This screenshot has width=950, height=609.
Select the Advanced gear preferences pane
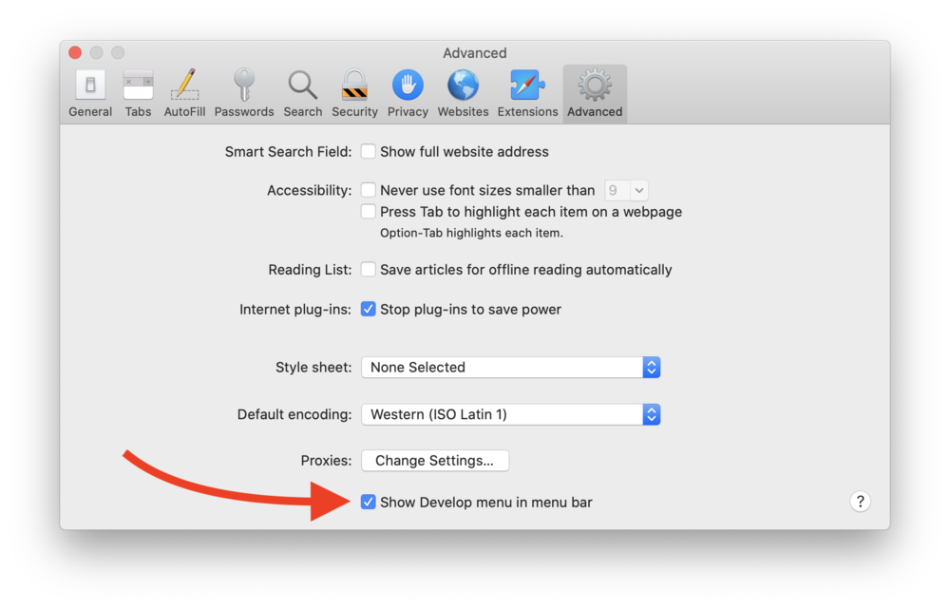click(595, 94)
